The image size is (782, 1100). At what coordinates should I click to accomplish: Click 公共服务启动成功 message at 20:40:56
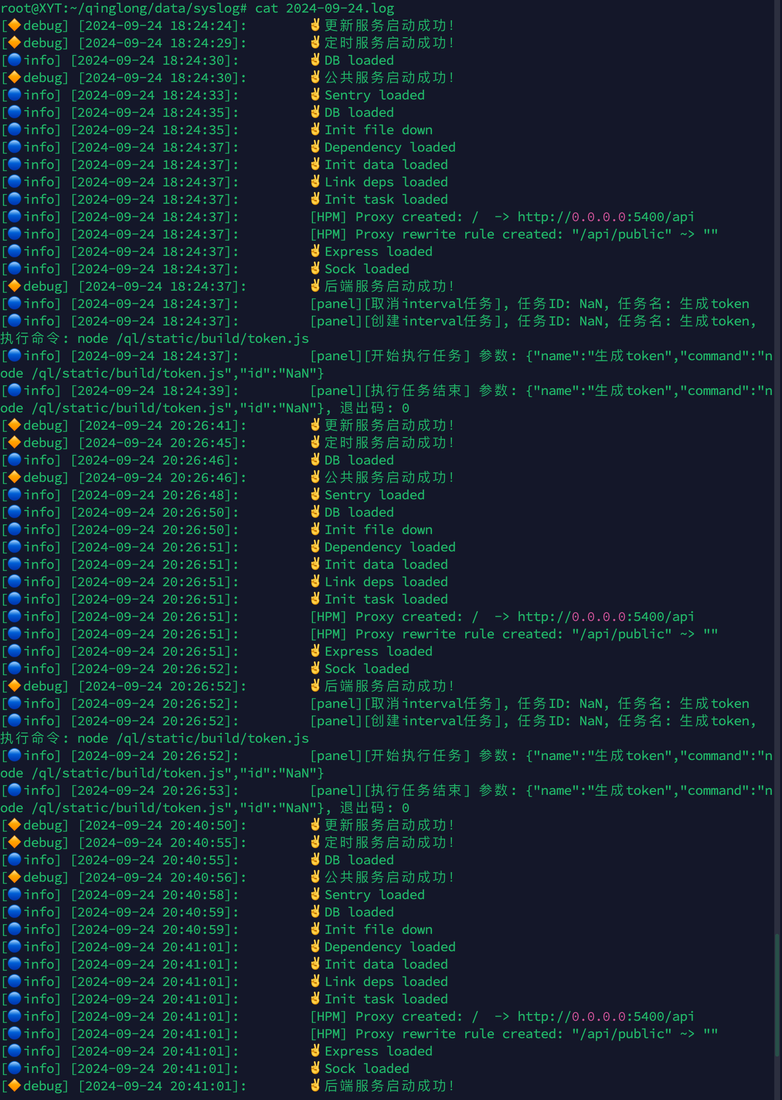point(389,877)
